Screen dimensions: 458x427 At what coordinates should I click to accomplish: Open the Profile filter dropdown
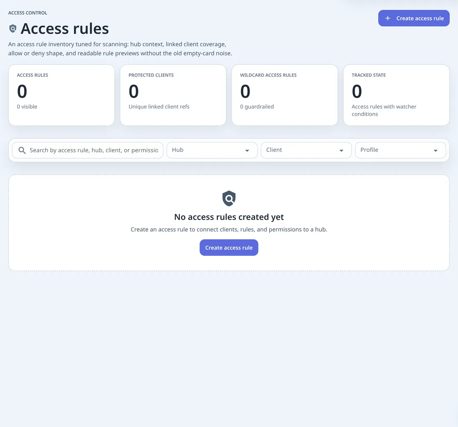[400, 150]
